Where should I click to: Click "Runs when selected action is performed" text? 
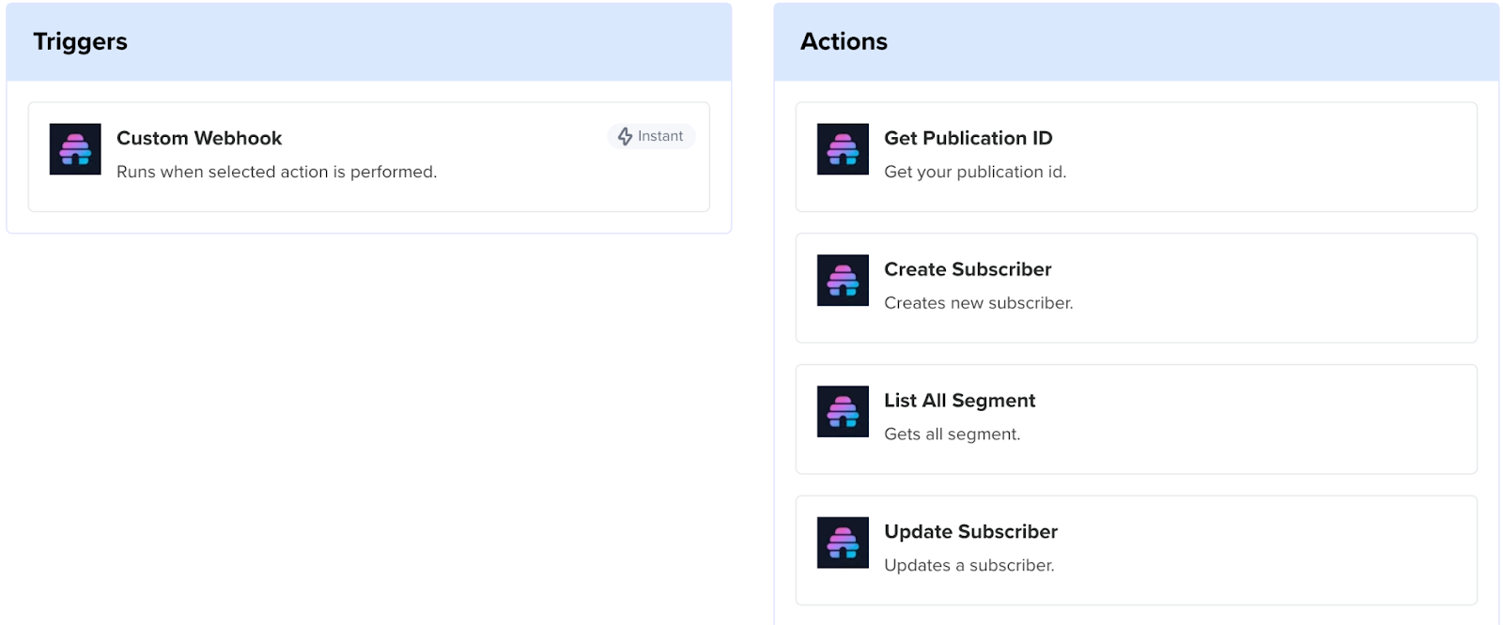(276, 172)
